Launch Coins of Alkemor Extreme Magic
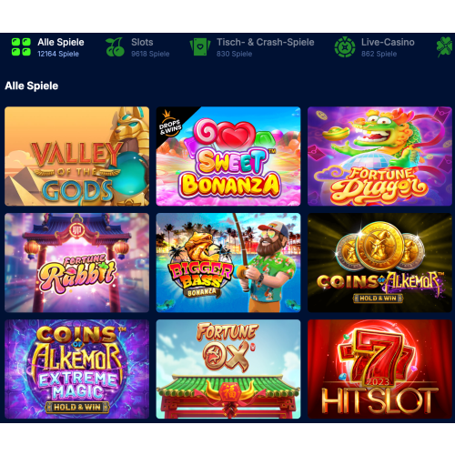This screenshot has height=455, width=455. tap(76, 369)
